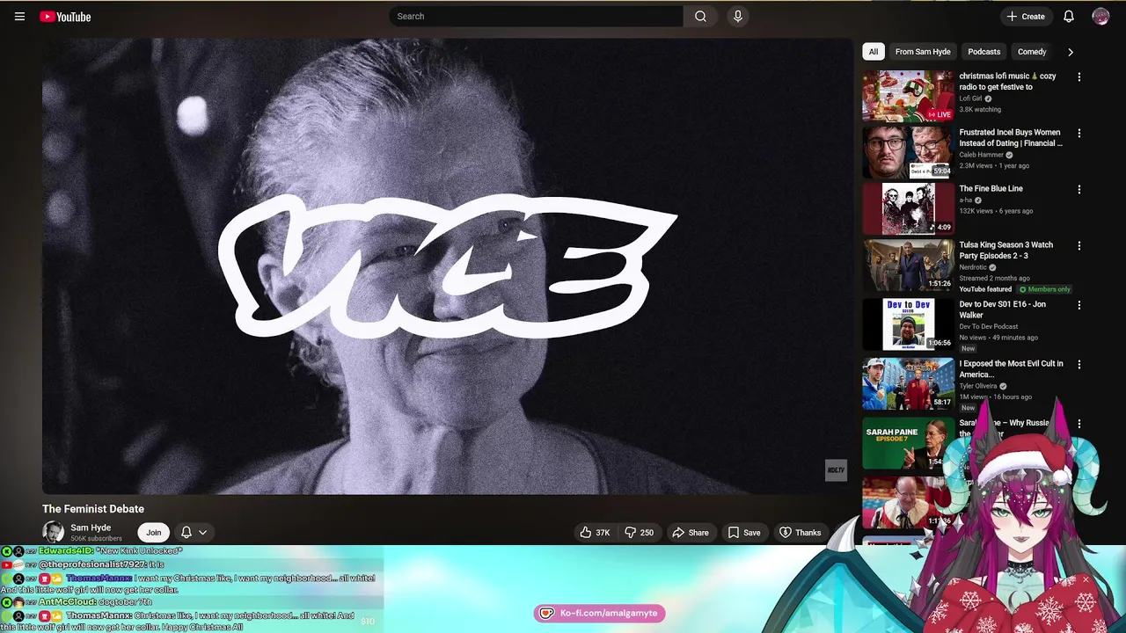The width and height of the screenshot is (1126, 633).
Task: Select the Comedy filter chip
Action: [x=1032, y=52]
